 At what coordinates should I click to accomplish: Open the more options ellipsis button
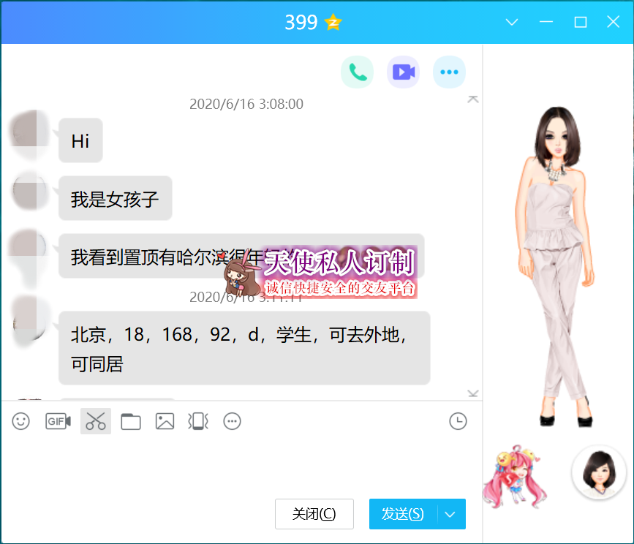tap(449, 72)
